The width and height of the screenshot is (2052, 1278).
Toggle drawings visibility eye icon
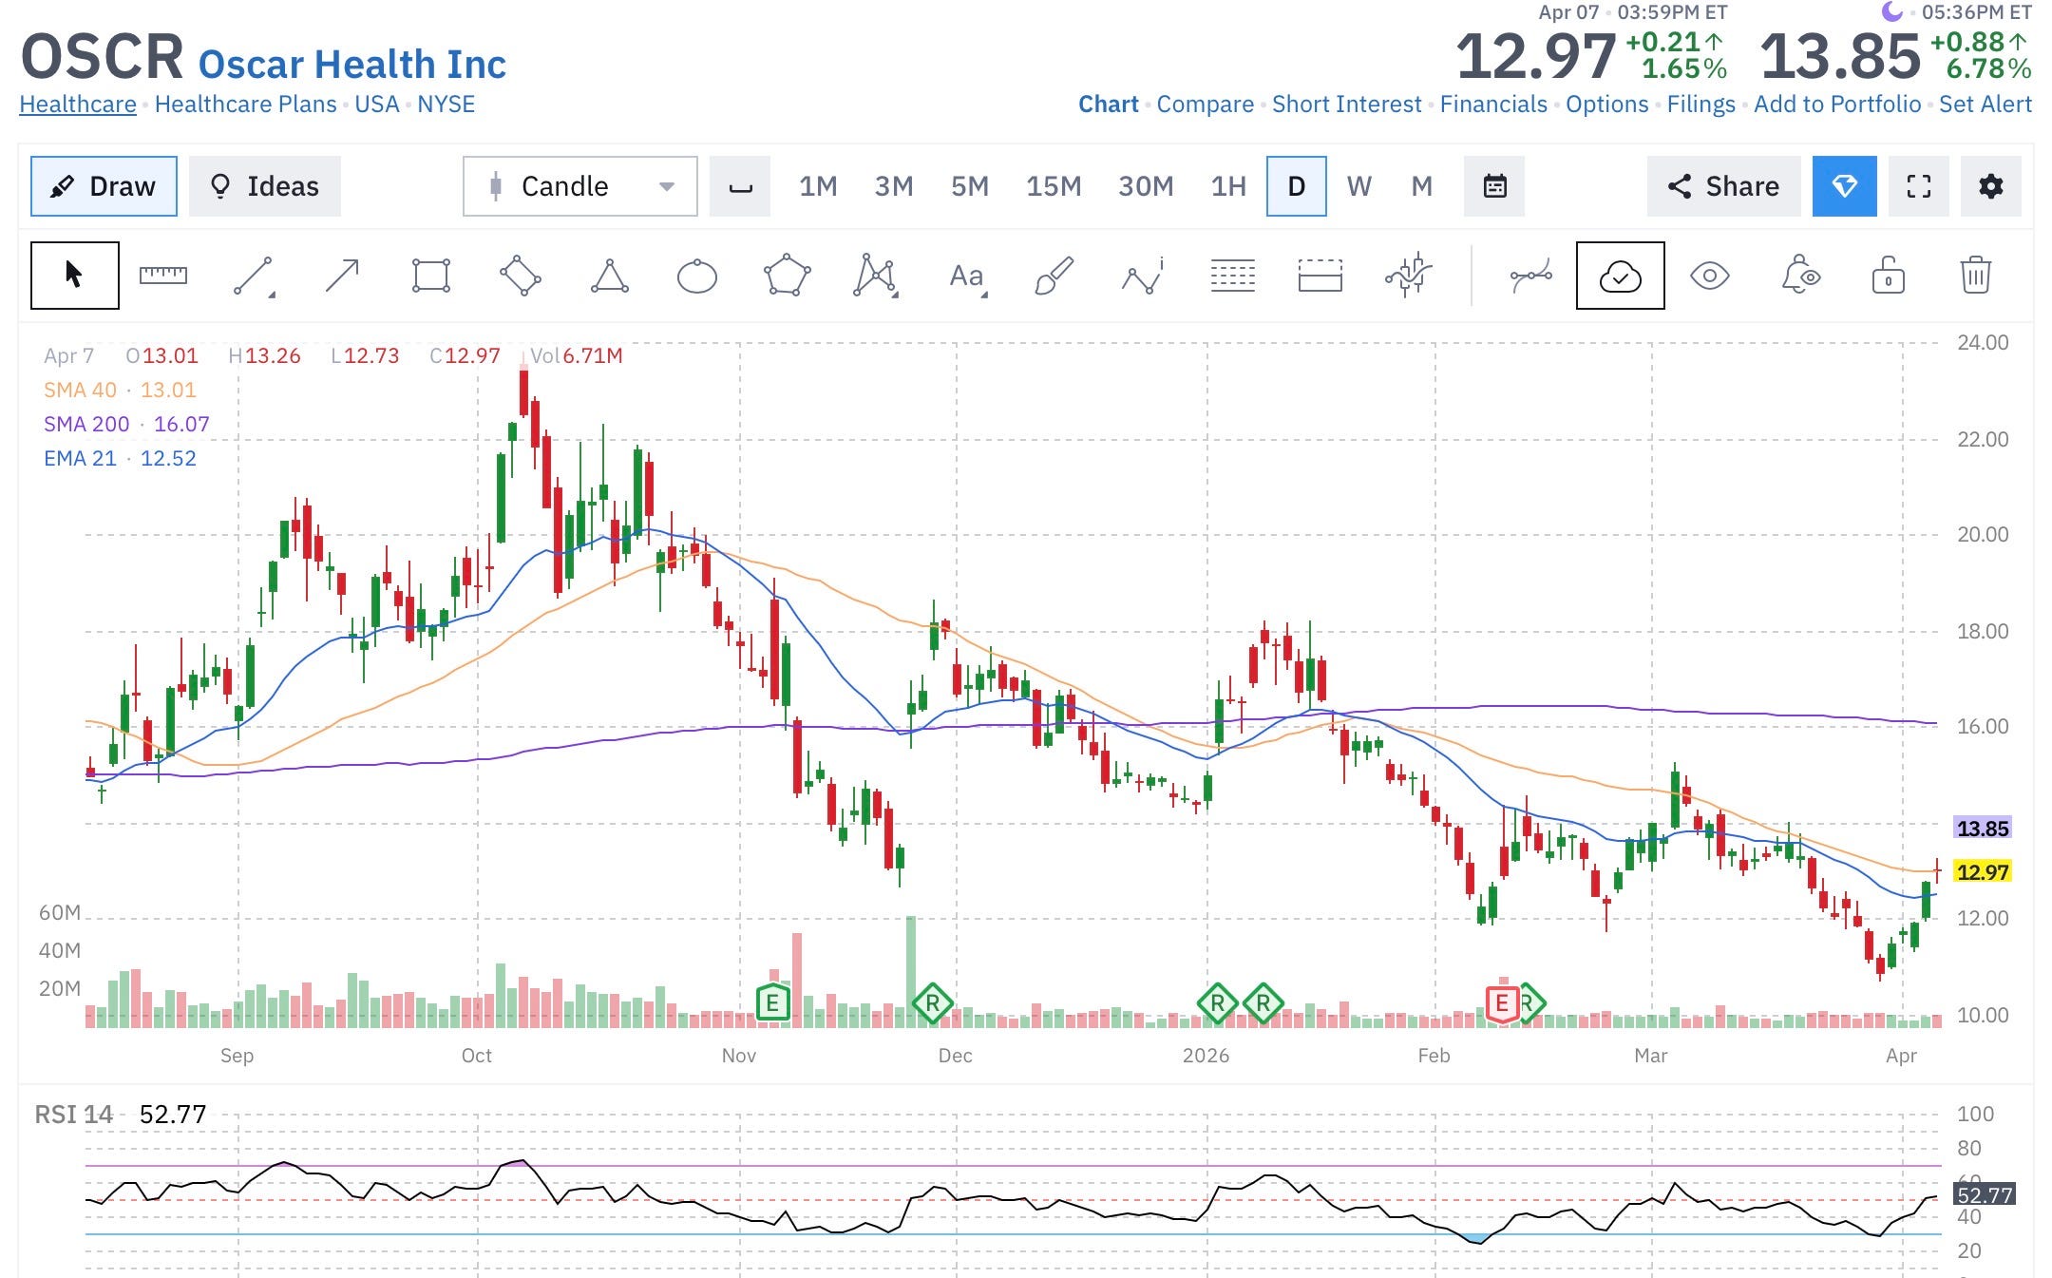(x=1710, y=276)
